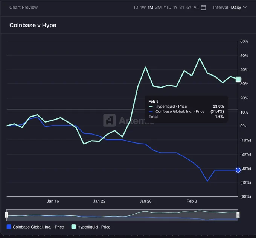This screenshot has height=238, width=256.
Task: Select the 1D time range
Action: [x=136, y=8]
